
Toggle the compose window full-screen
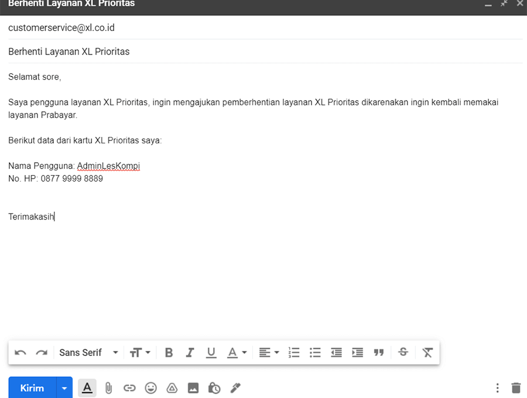504,4
